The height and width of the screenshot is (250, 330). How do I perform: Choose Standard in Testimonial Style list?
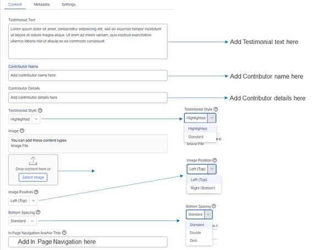(x=195, y=137)
